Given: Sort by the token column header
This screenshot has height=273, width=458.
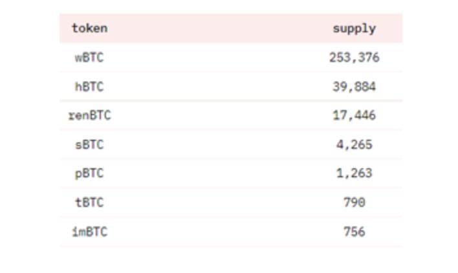Looking at the screenshot, I should [x=89, y=28].
